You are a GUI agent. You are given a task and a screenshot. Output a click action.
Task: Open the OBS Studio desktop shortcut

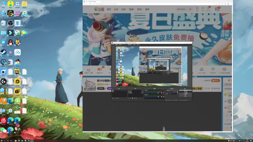(10, 23)
